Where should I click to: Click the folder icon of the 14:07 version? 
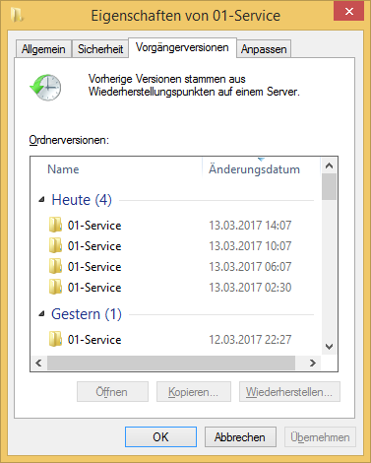pyautogui.click(x=55, y=225)
